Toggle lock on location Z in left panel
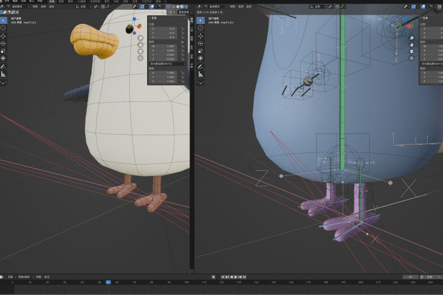This screenshot has width=443, height=295. pos(183,37)
